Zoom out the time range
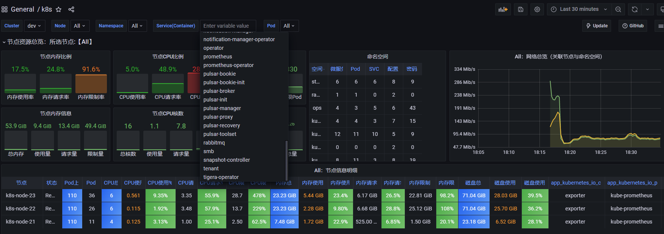Image resolution: width=664 pixels, height=234 pixels. [x=618, y=9]
